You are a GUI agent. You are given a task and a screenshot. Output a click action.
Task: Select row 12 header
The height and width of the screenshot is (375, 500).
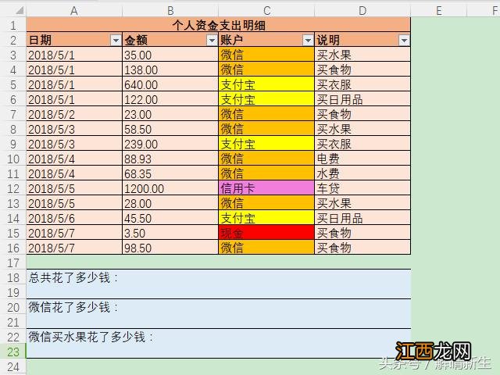coord(13,188)
